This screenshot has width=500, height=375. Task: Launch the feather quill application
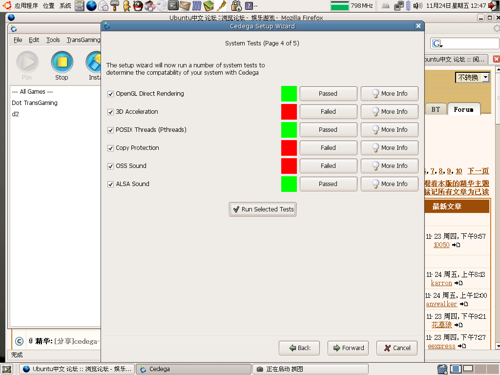[x=221, y=6]
